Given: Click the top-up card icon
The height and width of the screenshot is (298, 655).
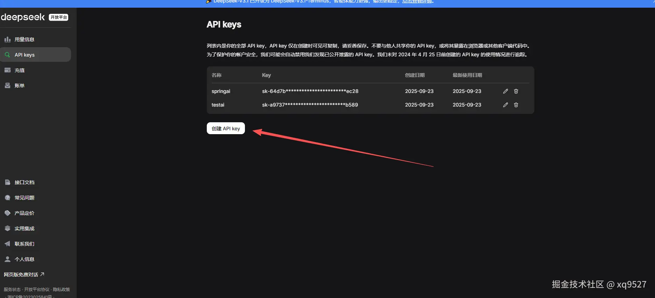Looking at the screenshot, I should (7, 70).
